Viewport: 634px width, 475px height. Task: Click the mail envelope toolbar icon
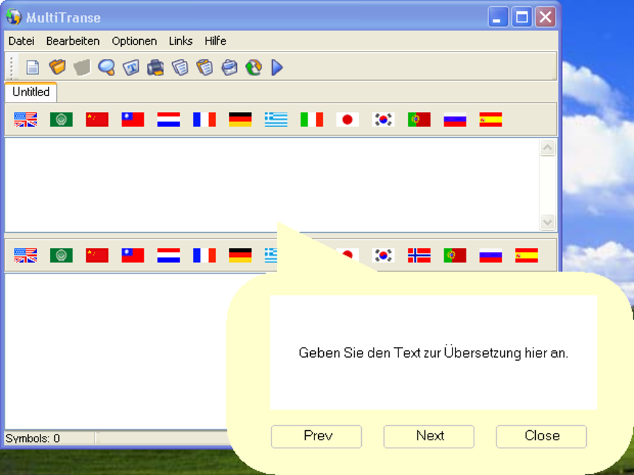point(229,67)
